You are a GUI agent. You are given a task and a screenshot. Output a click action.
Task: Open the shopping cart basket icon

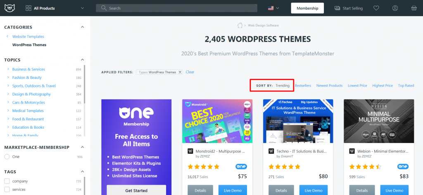413,8
